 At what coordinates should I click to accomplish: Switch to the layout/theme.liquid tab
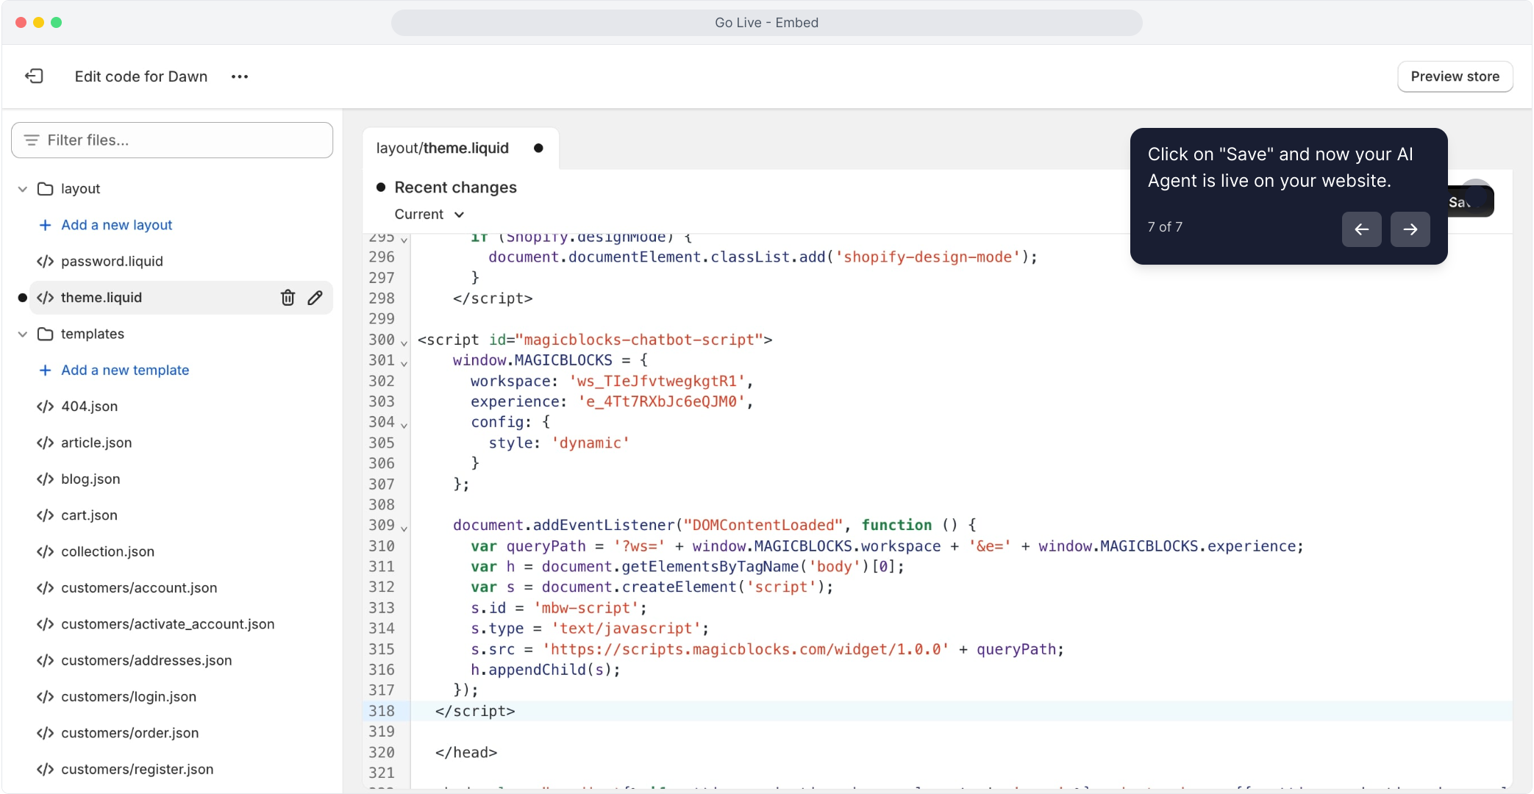[x=443, y=149]
